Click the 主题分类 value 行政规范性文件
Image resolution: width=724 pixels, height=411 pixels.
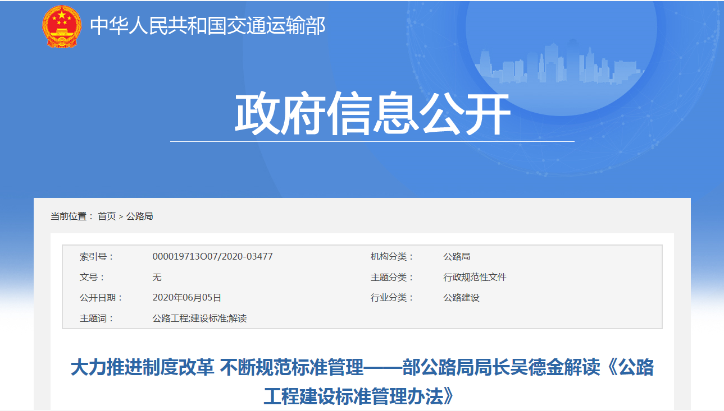click(475, 278)
